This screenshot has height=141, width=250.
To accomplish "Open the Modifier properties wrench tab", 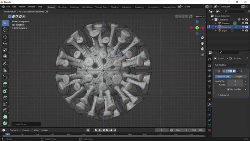I will pyautogui.click(x=209, y=105).
